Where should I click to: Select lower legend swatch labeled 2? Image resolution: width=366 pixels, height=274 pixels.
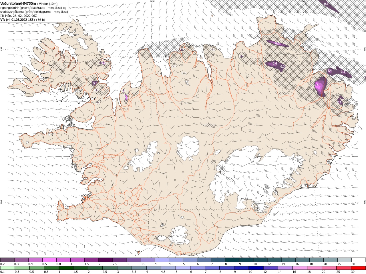tap(95, 268)
